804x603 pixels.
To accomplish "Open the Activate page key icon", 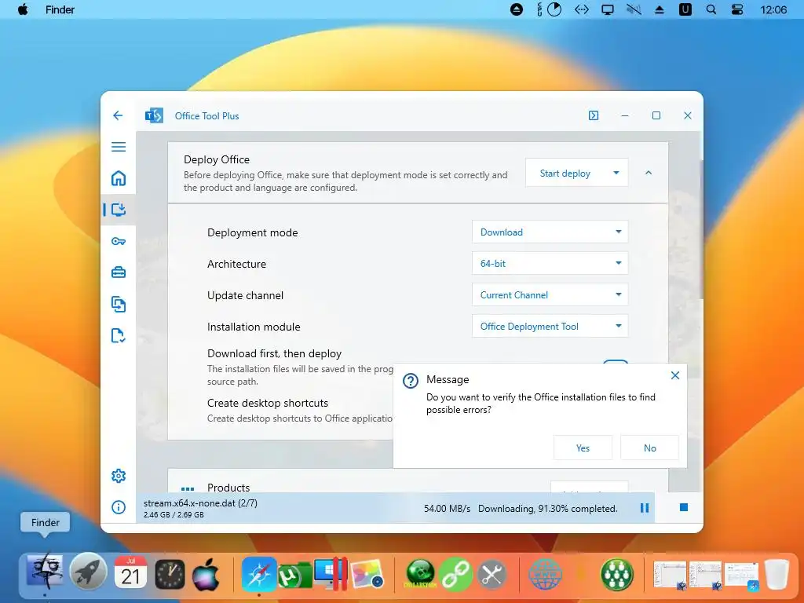I will (x=119, y=241).
